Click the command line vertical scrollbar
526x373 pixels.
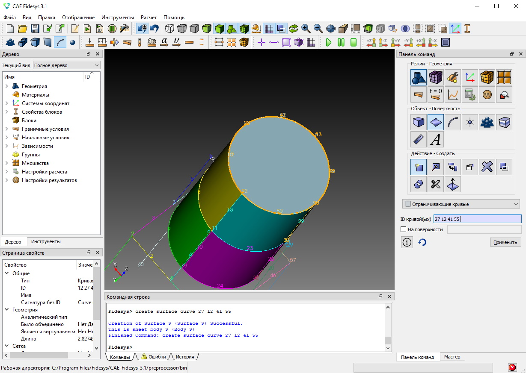(388, 327)
